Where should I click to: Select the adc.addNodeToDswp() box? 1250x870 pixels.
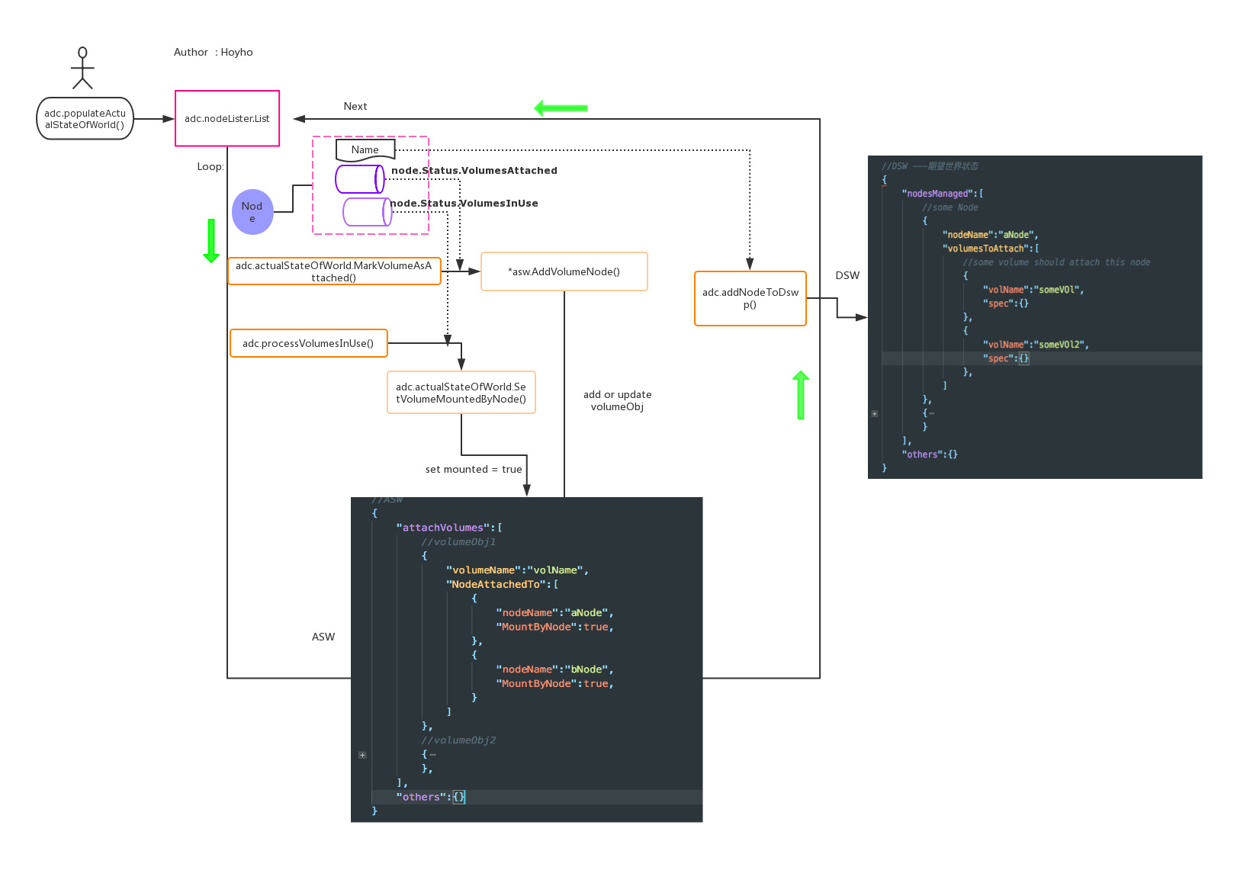pyautogui.click(x=750, y=298)
